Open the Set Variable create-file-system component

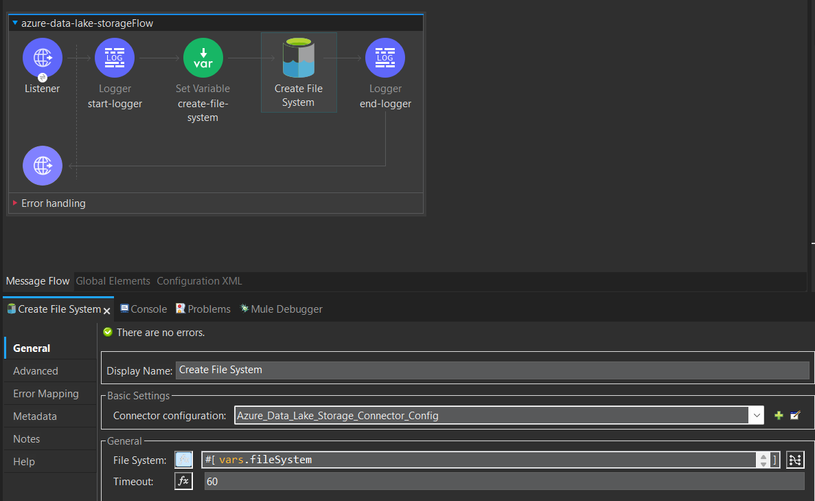[x=203, y=58]
